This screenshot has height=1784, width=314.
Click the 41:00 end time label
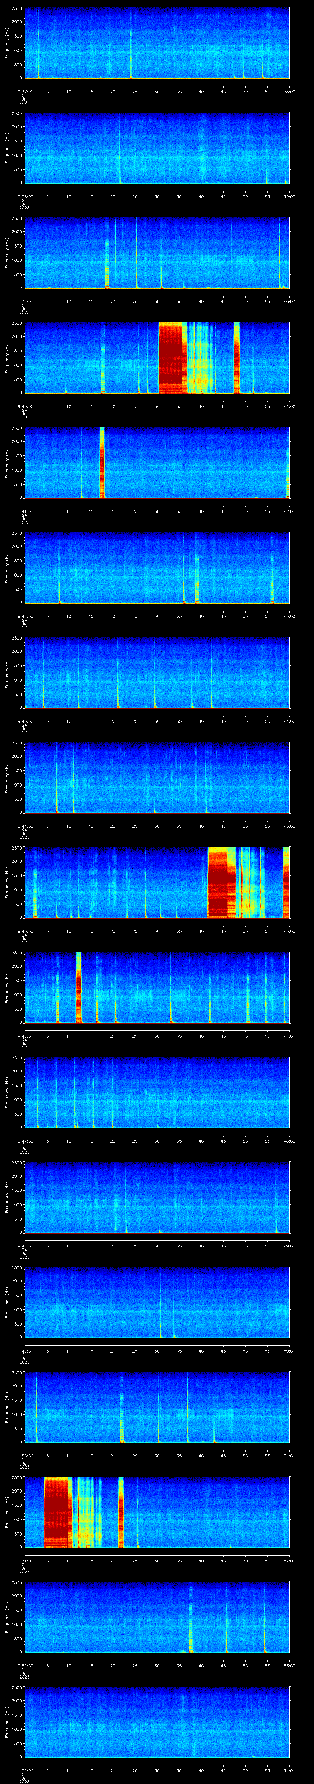pyautogui.click(x=290, y=406)
